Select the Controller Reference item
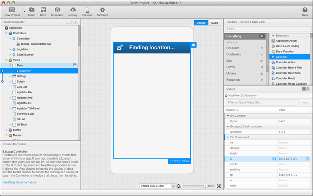 [x=290, y=73]
